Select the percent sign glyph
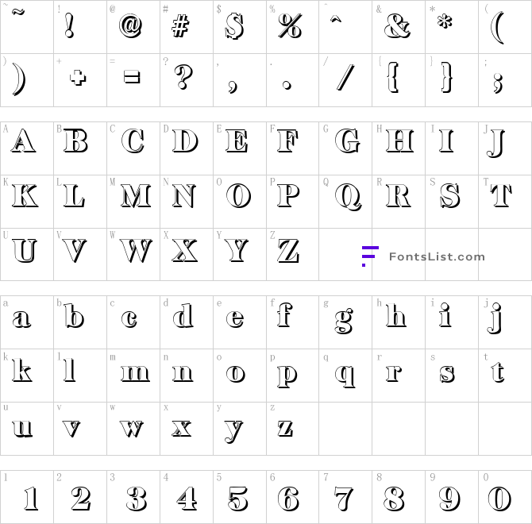 click(x=290, y=25)
